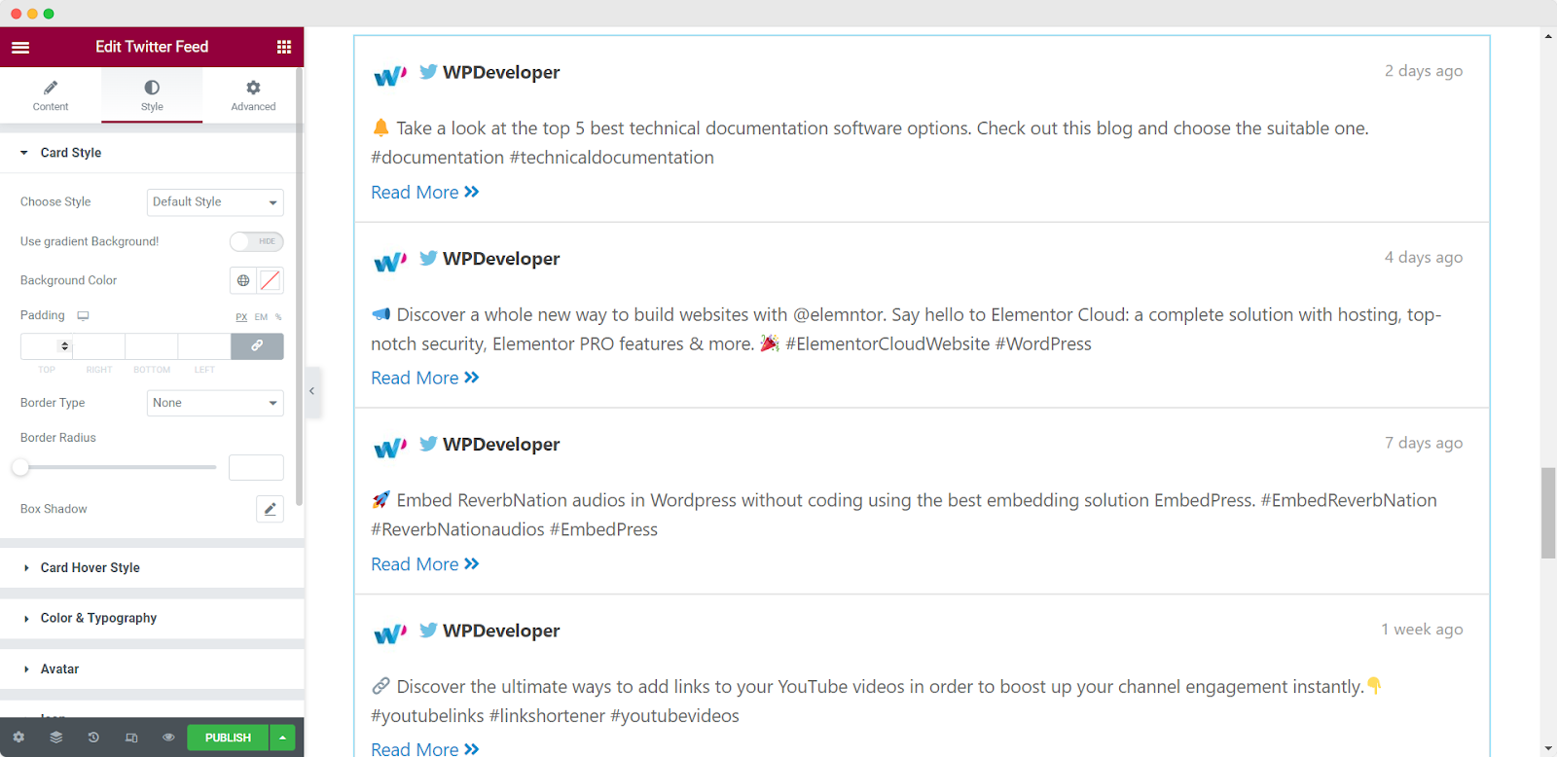Expand the Color & Typography section

[152, 619]
